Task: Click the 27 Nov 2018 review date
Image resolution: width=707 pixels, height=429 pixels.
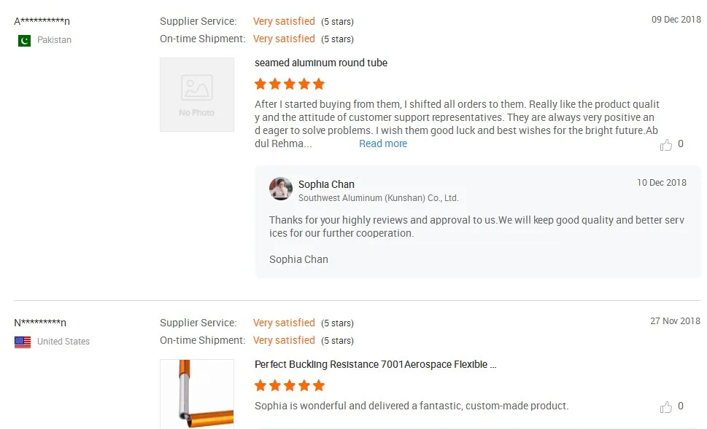Action: tap(675, 321)
